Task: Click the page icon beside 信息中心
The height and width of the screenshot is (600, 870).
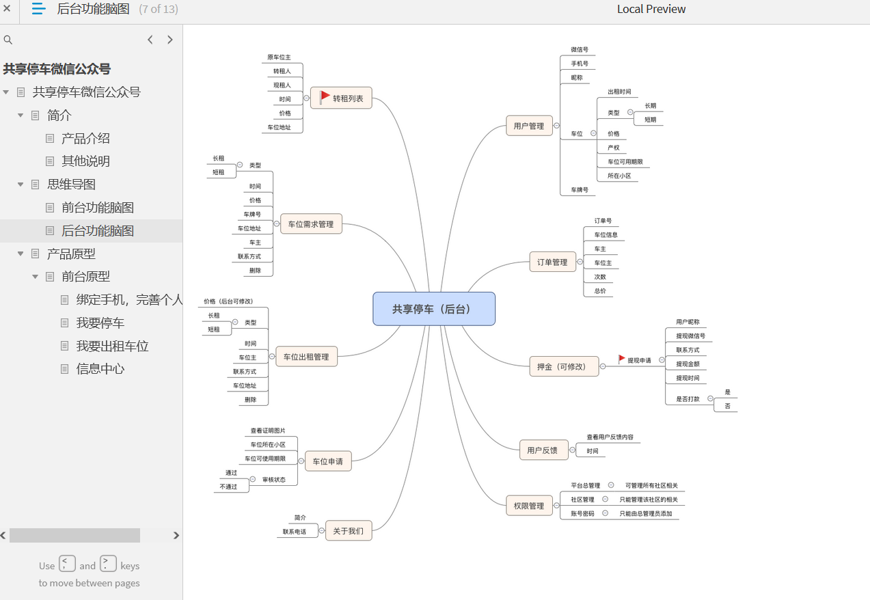Action: point(65,369)
